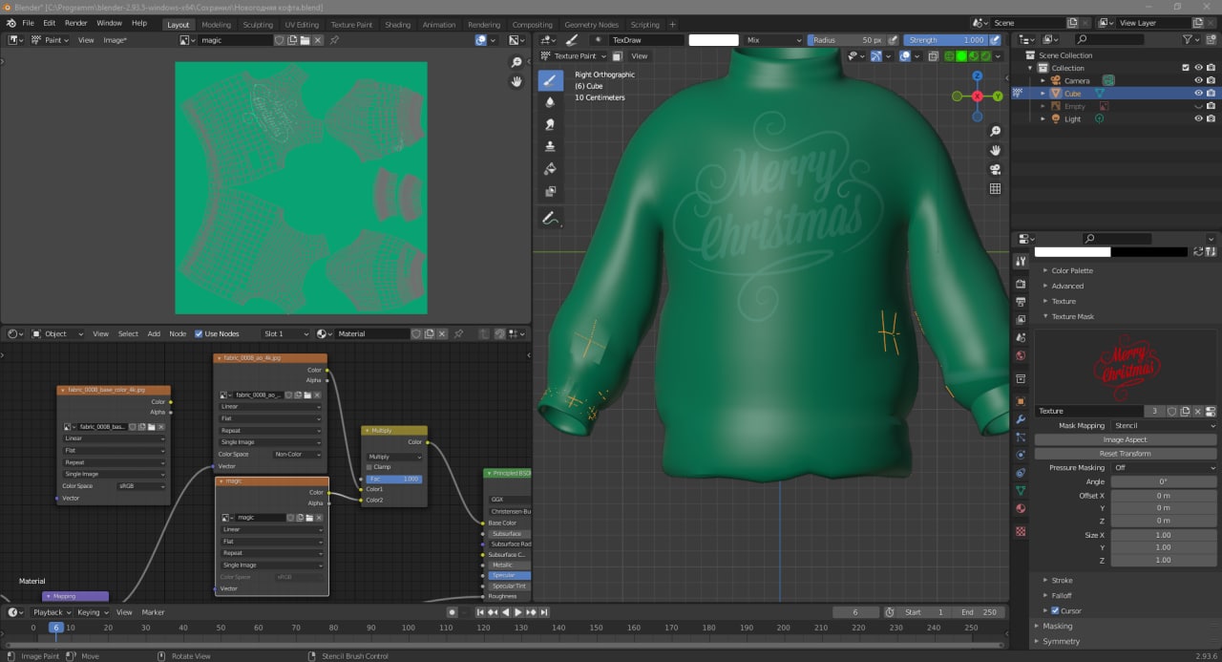Screen dimensions: 1222x662
Task: Show the hidden Empty object in outliner
Action: 1198,106
